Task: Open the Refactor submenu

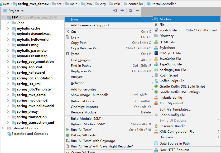Action: point(109,83)
